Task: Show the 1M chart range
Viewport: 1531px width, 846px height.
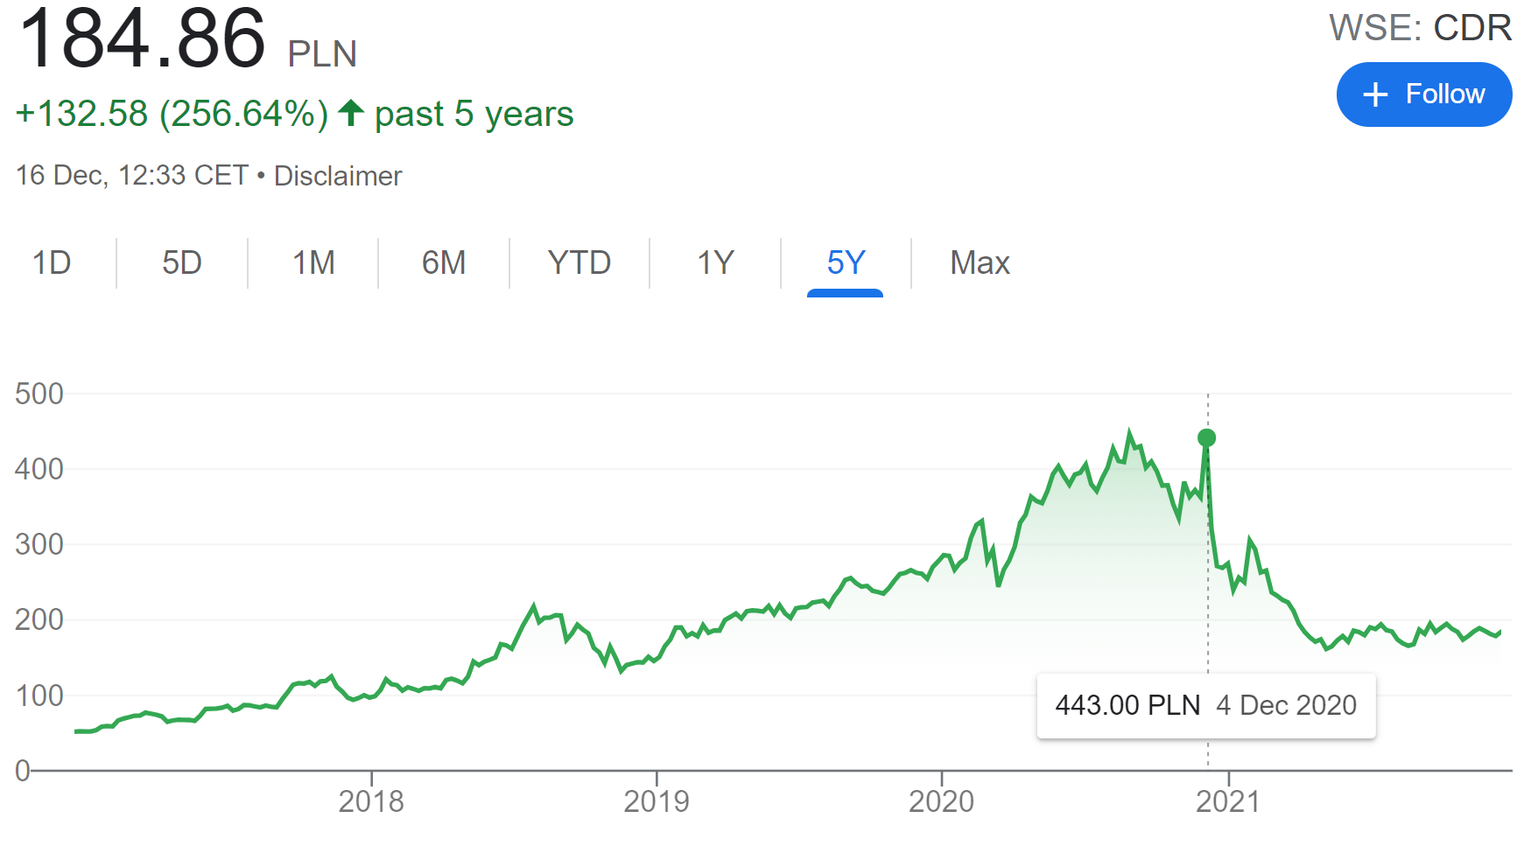Action: [x=313, y=262]
